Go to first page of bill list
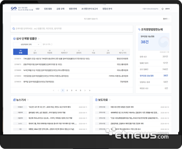 coord(54,91)
